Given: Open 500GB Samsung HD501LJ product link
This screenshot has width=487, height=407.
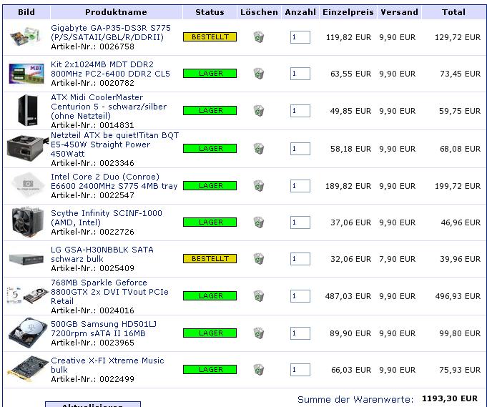Looking at the screenshot, I should (x=104, y=329).
